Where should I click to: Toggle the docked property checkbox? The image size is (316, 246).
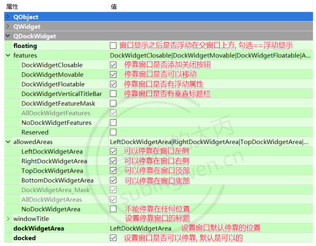pyautogui.click(x=113, y=238)
